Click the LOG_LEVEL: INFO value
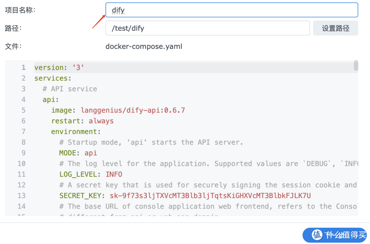The width and height of the screenshot is (370, 244). pyautogui.click(x=114, y=174)
